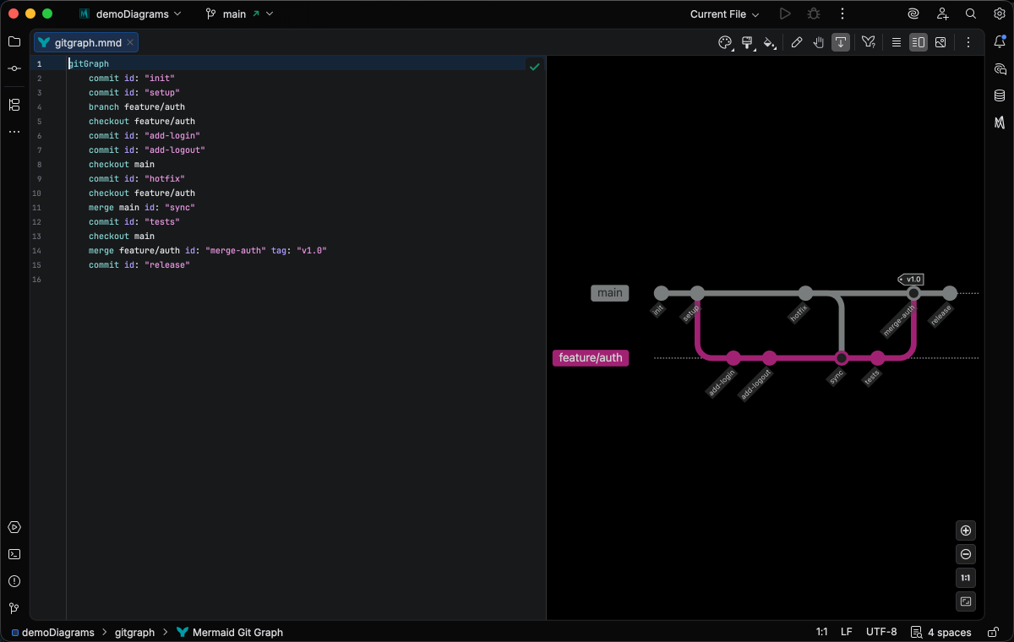Fit the diagram to the preview pane
This screenshot has height=642, width=1014.
(967, 601)
